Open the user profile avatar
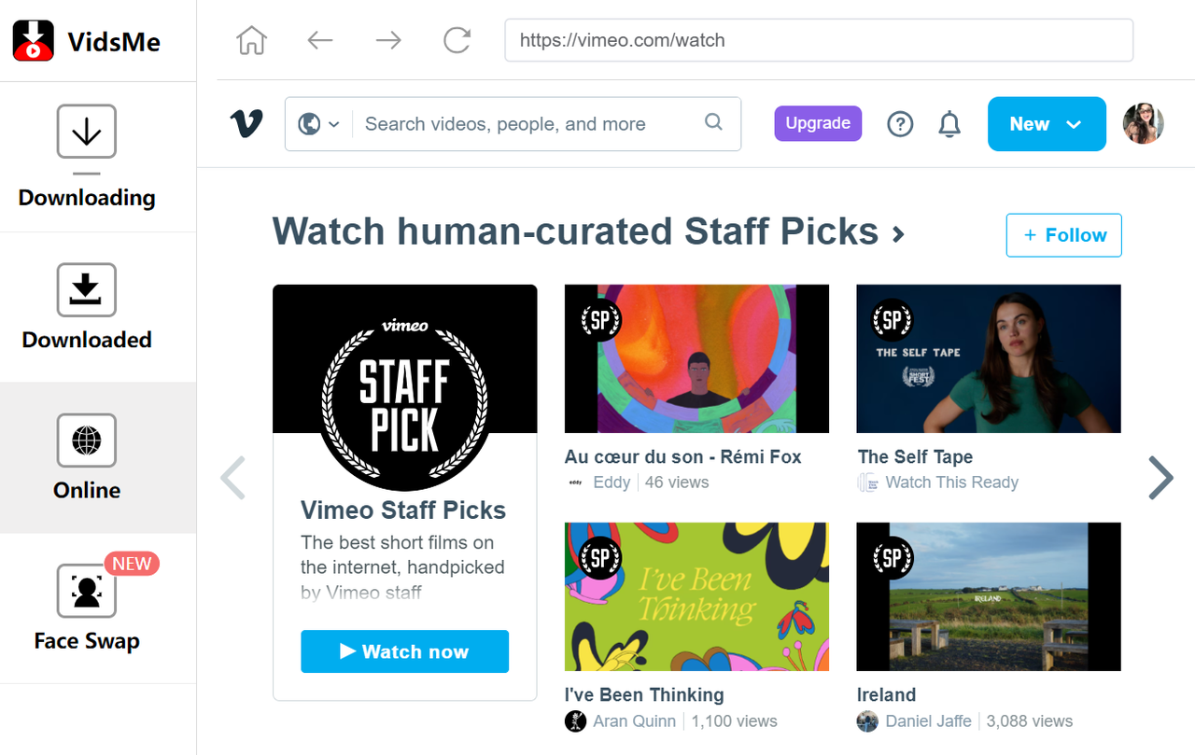Screen dimensions: 1195x755 [1143, 124]
